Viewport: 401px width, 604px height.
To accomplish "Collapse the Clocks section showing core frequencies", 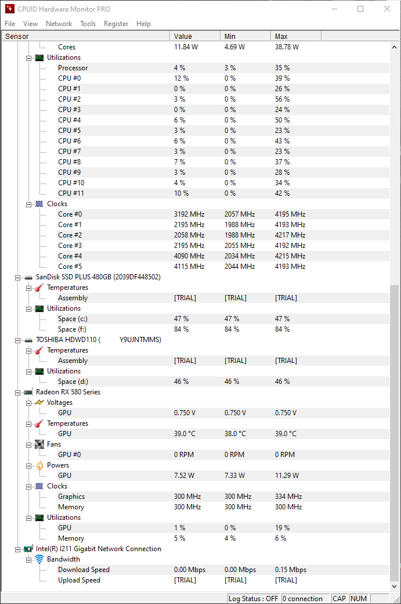I will pos(28,203).
